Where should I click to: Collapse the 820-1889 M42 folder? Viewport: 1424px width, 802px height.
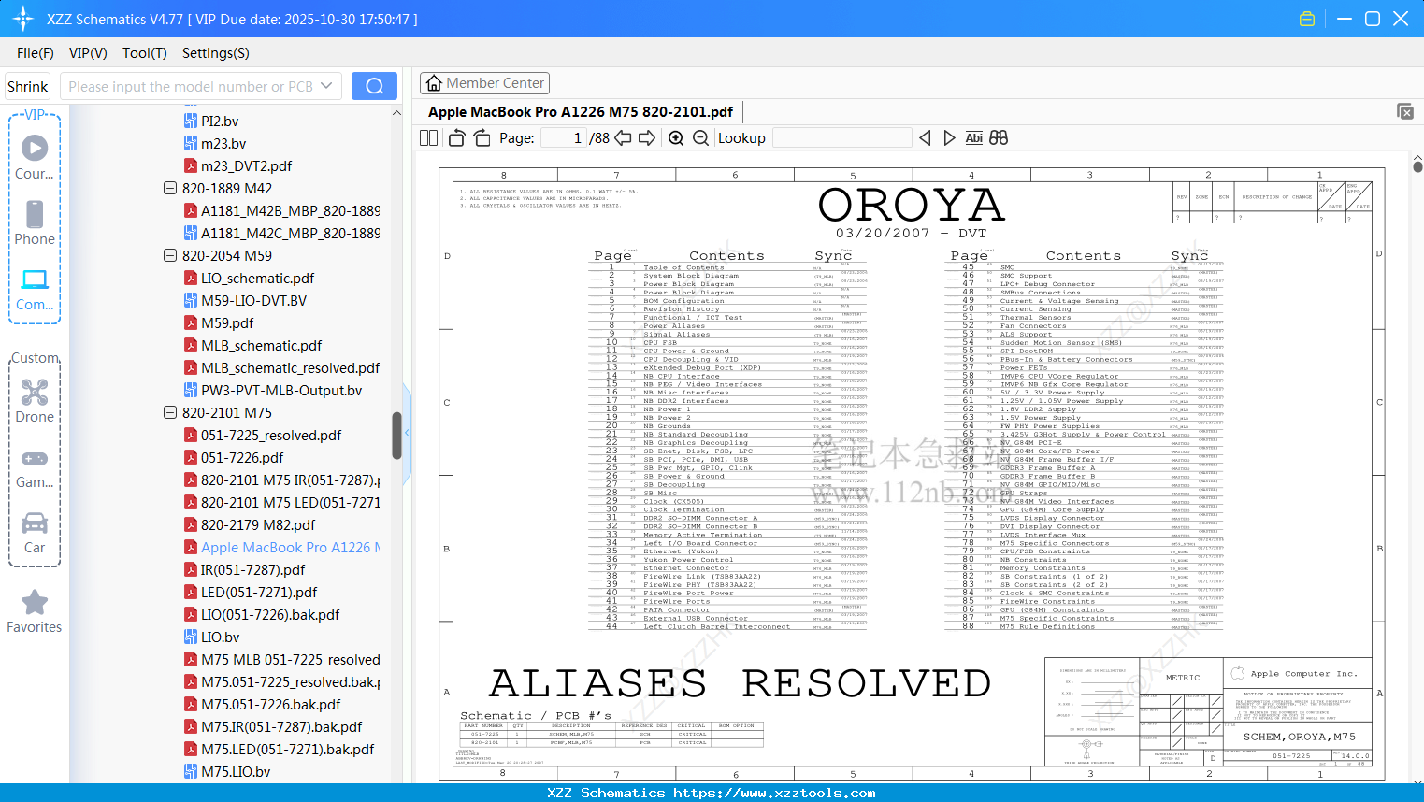coord(170,188)
